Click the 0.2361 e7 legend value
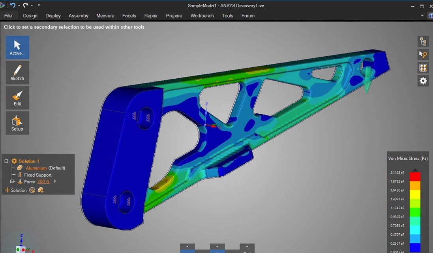This screenshot has height=253, width=433. [x=397, y=244]
